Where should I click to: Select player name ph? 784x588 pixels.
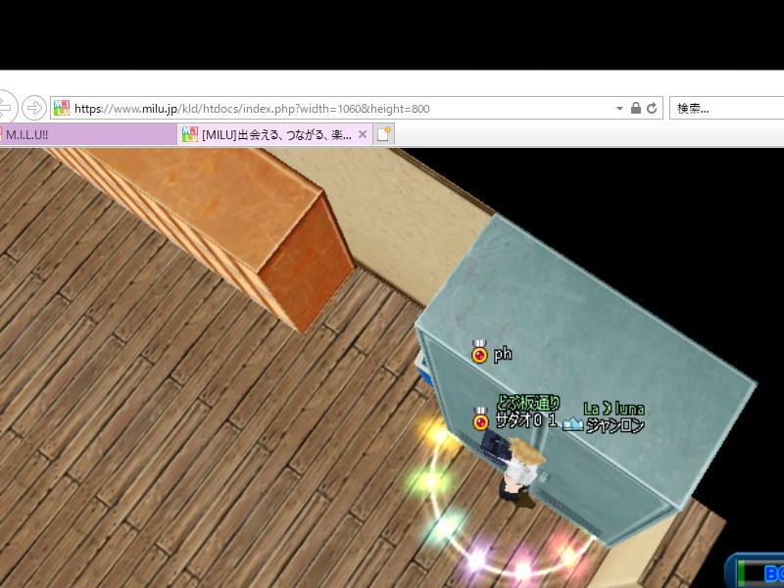coord(503,354)
